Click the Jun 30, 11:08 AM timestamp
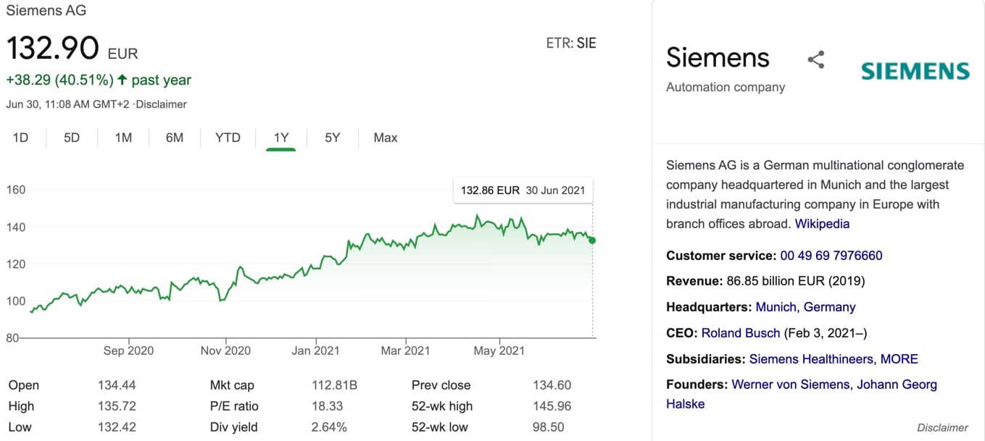985x441 pixels. tap(67, 104)
